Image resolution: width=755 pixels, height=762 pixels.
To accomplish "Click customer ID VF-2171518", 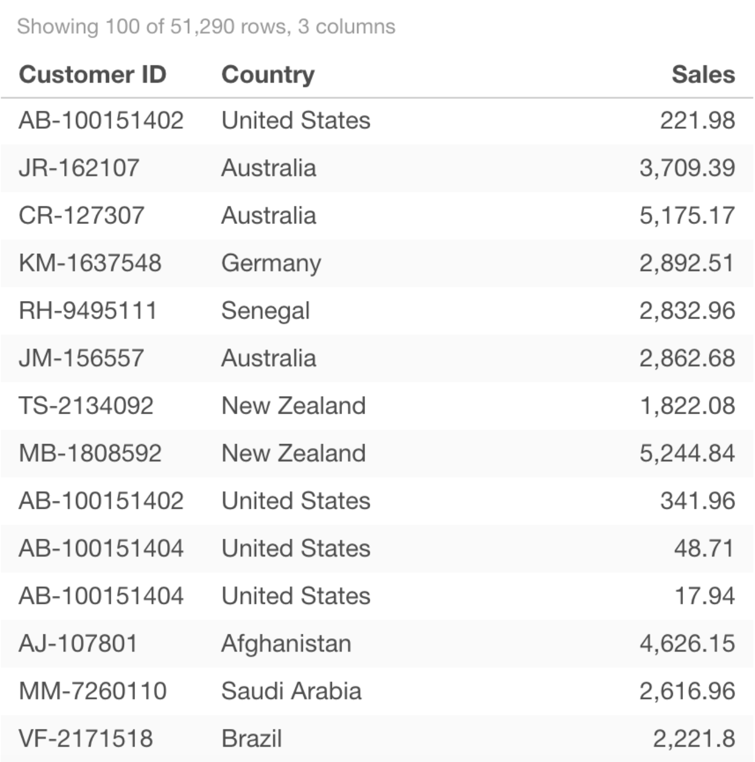I will click(86, 738).
